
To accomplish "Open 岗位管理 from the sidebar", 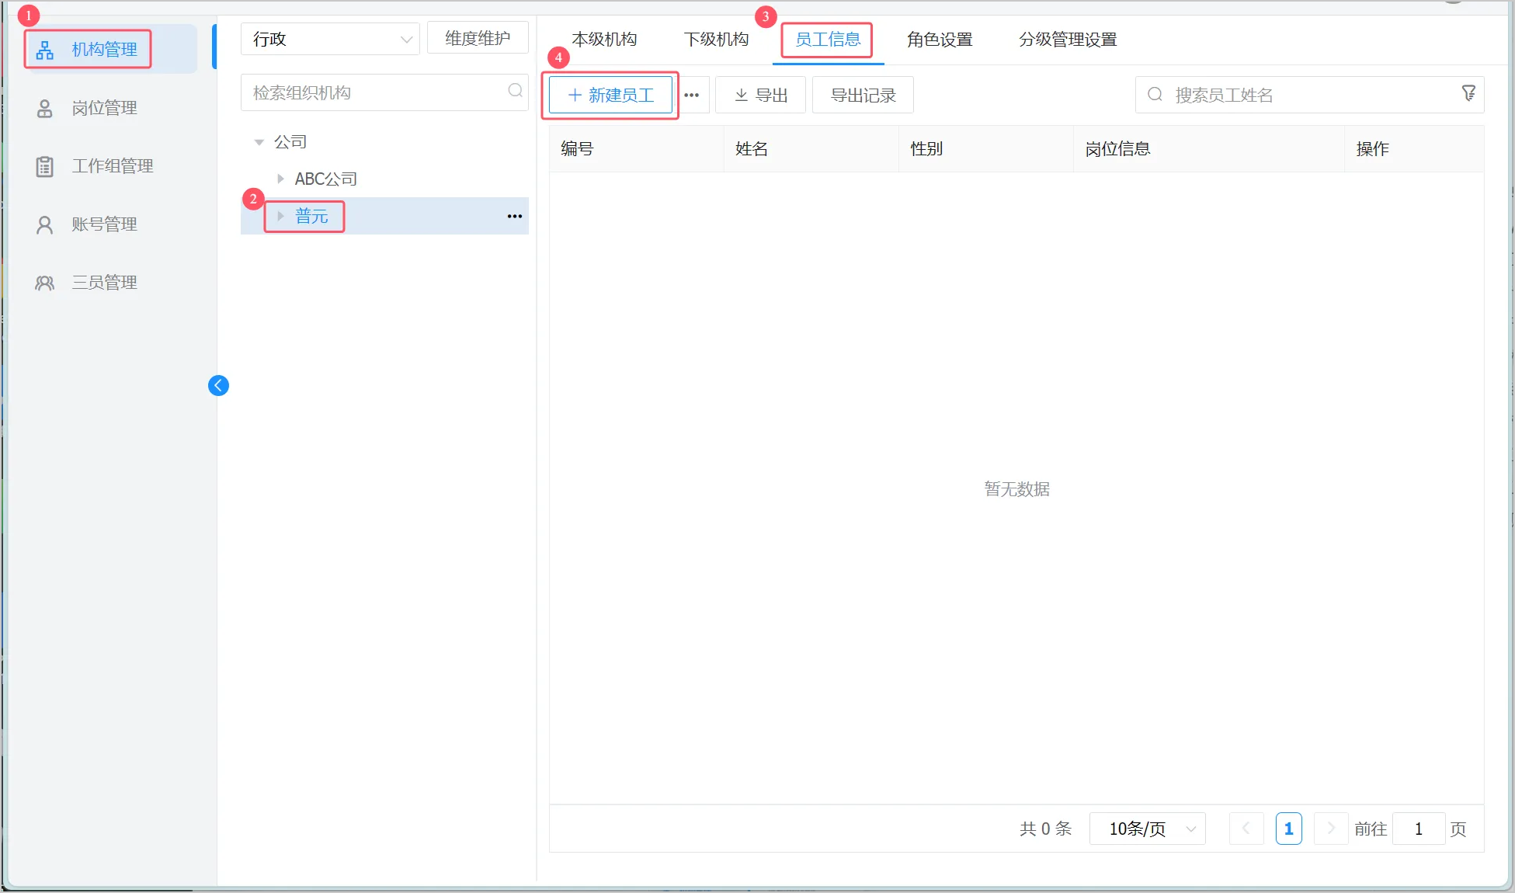I will coord(104,108).
